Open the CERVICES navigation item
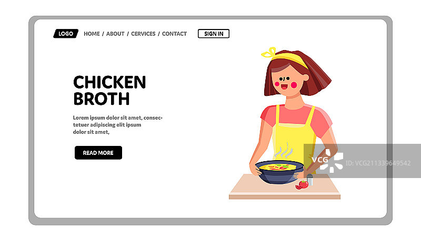Viewport: 421px width, 236px height. [x=143, y=34]
